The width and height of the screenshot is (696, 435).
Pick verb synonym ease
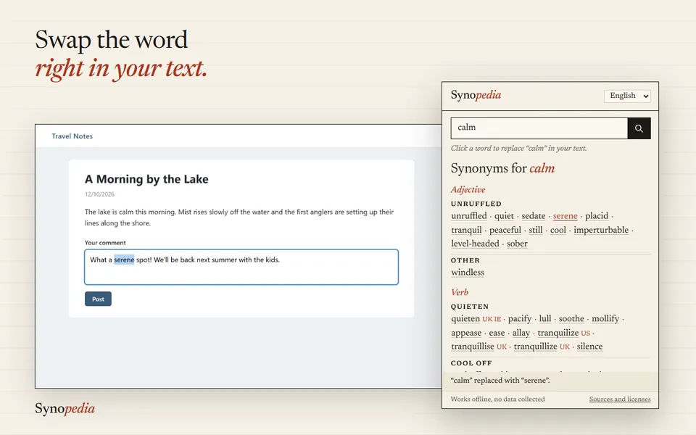click(x=497, y=333)
